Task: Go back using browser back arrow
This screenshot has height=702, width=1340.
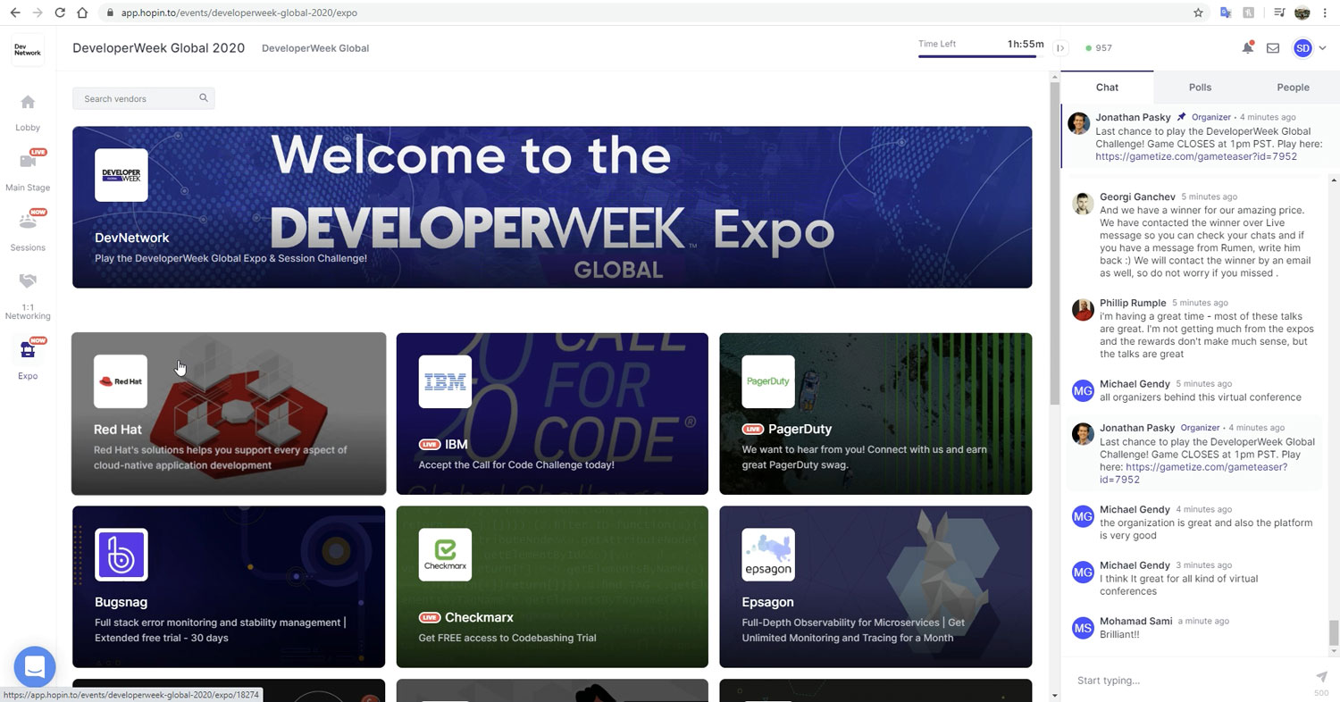Action: point(15,13)
